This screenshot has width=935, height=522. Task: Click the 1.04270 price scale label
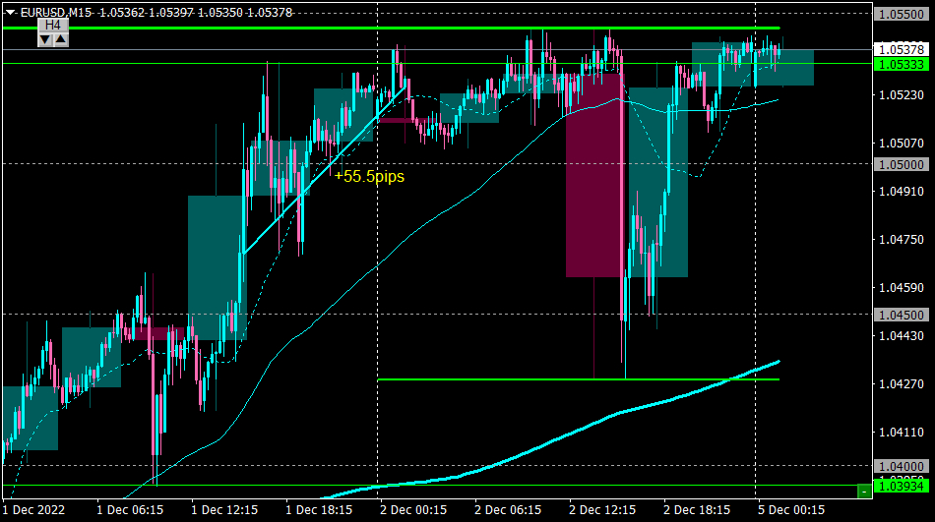pyautogui.click(x=902, y=384)
